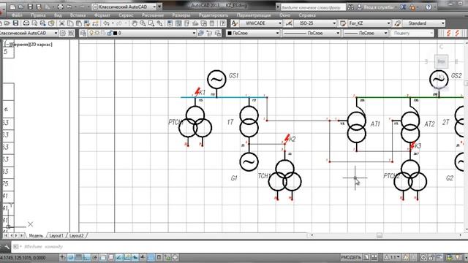Click the Make Object's Layer Current icon
The height and width of the screenshot is (263, 468).
click(201, 33)
